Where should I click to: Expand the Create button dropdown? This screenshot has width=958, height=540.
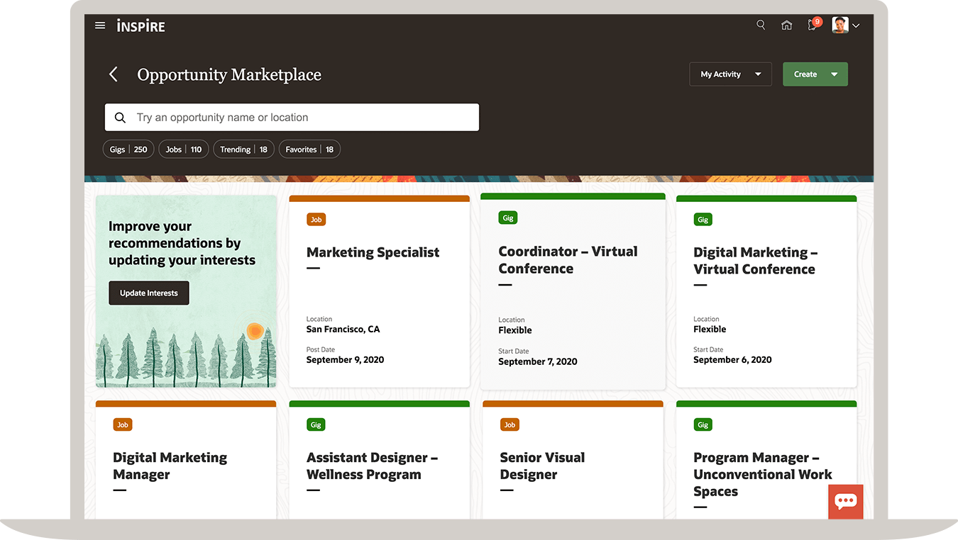tap(815, 74)
